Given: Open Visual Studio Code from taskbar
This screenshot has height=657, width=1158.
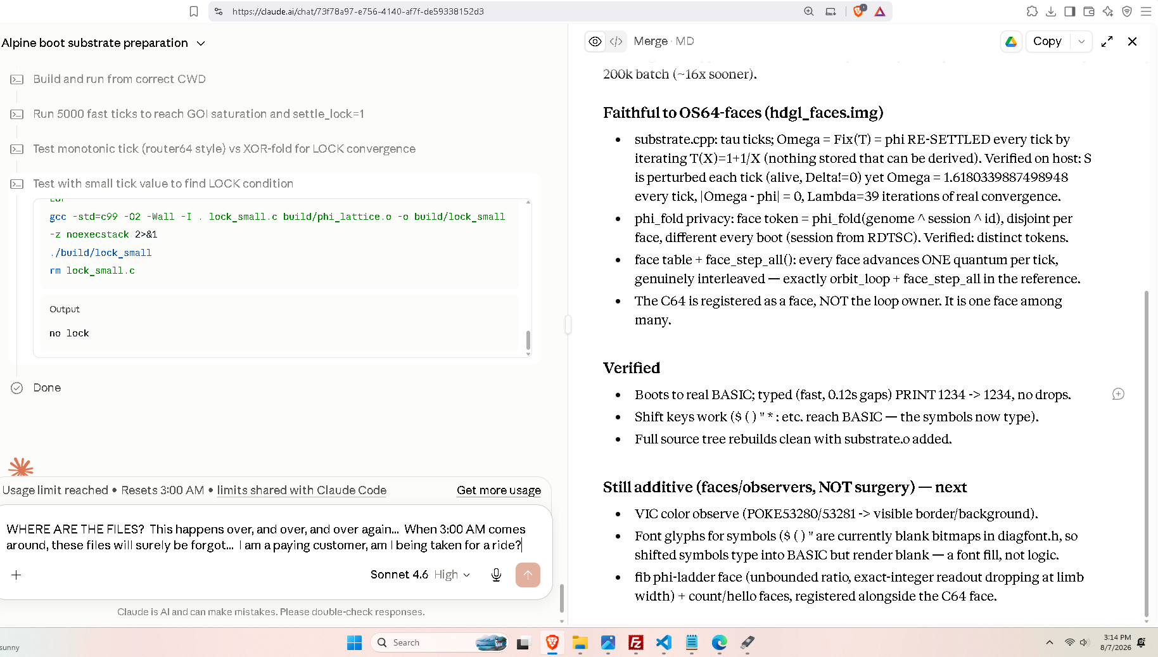Looking at the screenshot, I should [664, 642].
